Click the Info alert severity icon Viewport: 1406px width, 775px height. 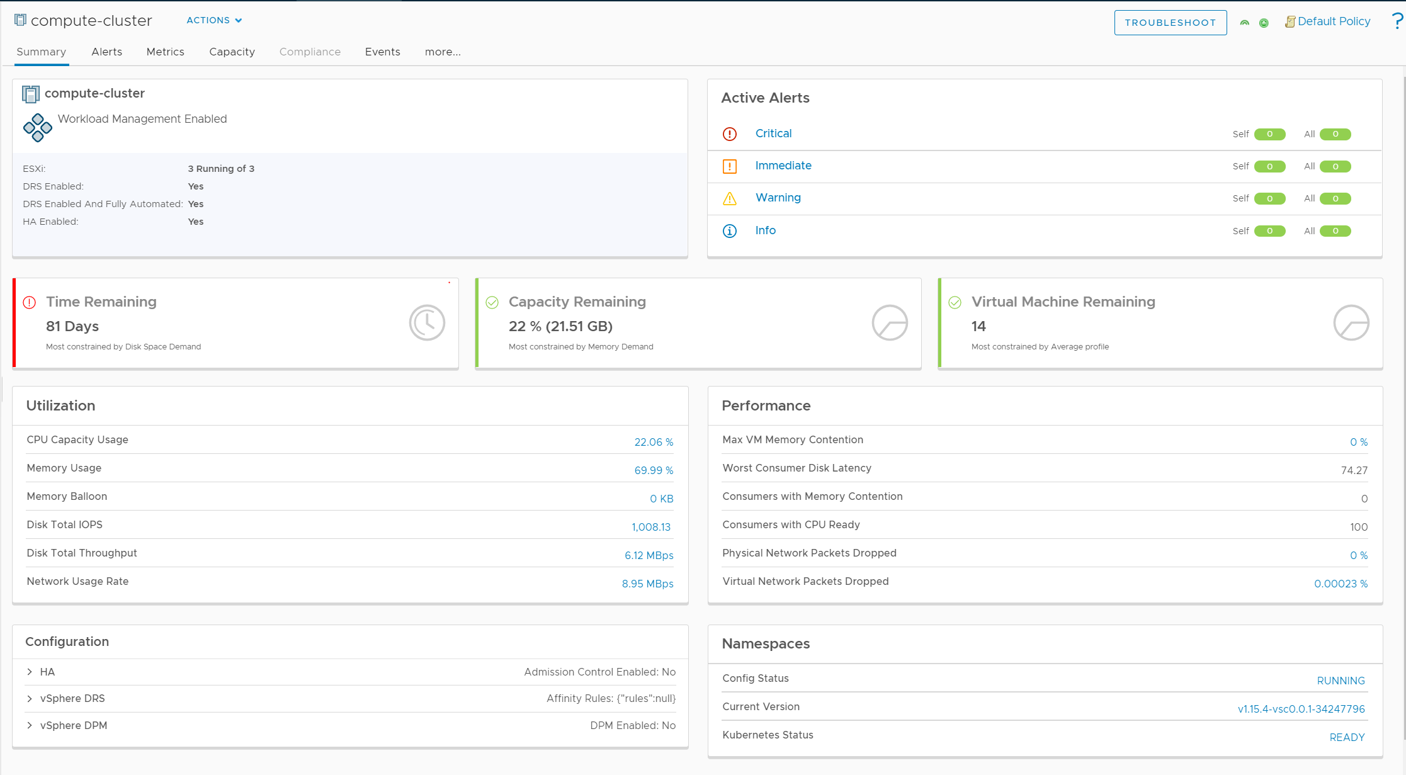729,230
